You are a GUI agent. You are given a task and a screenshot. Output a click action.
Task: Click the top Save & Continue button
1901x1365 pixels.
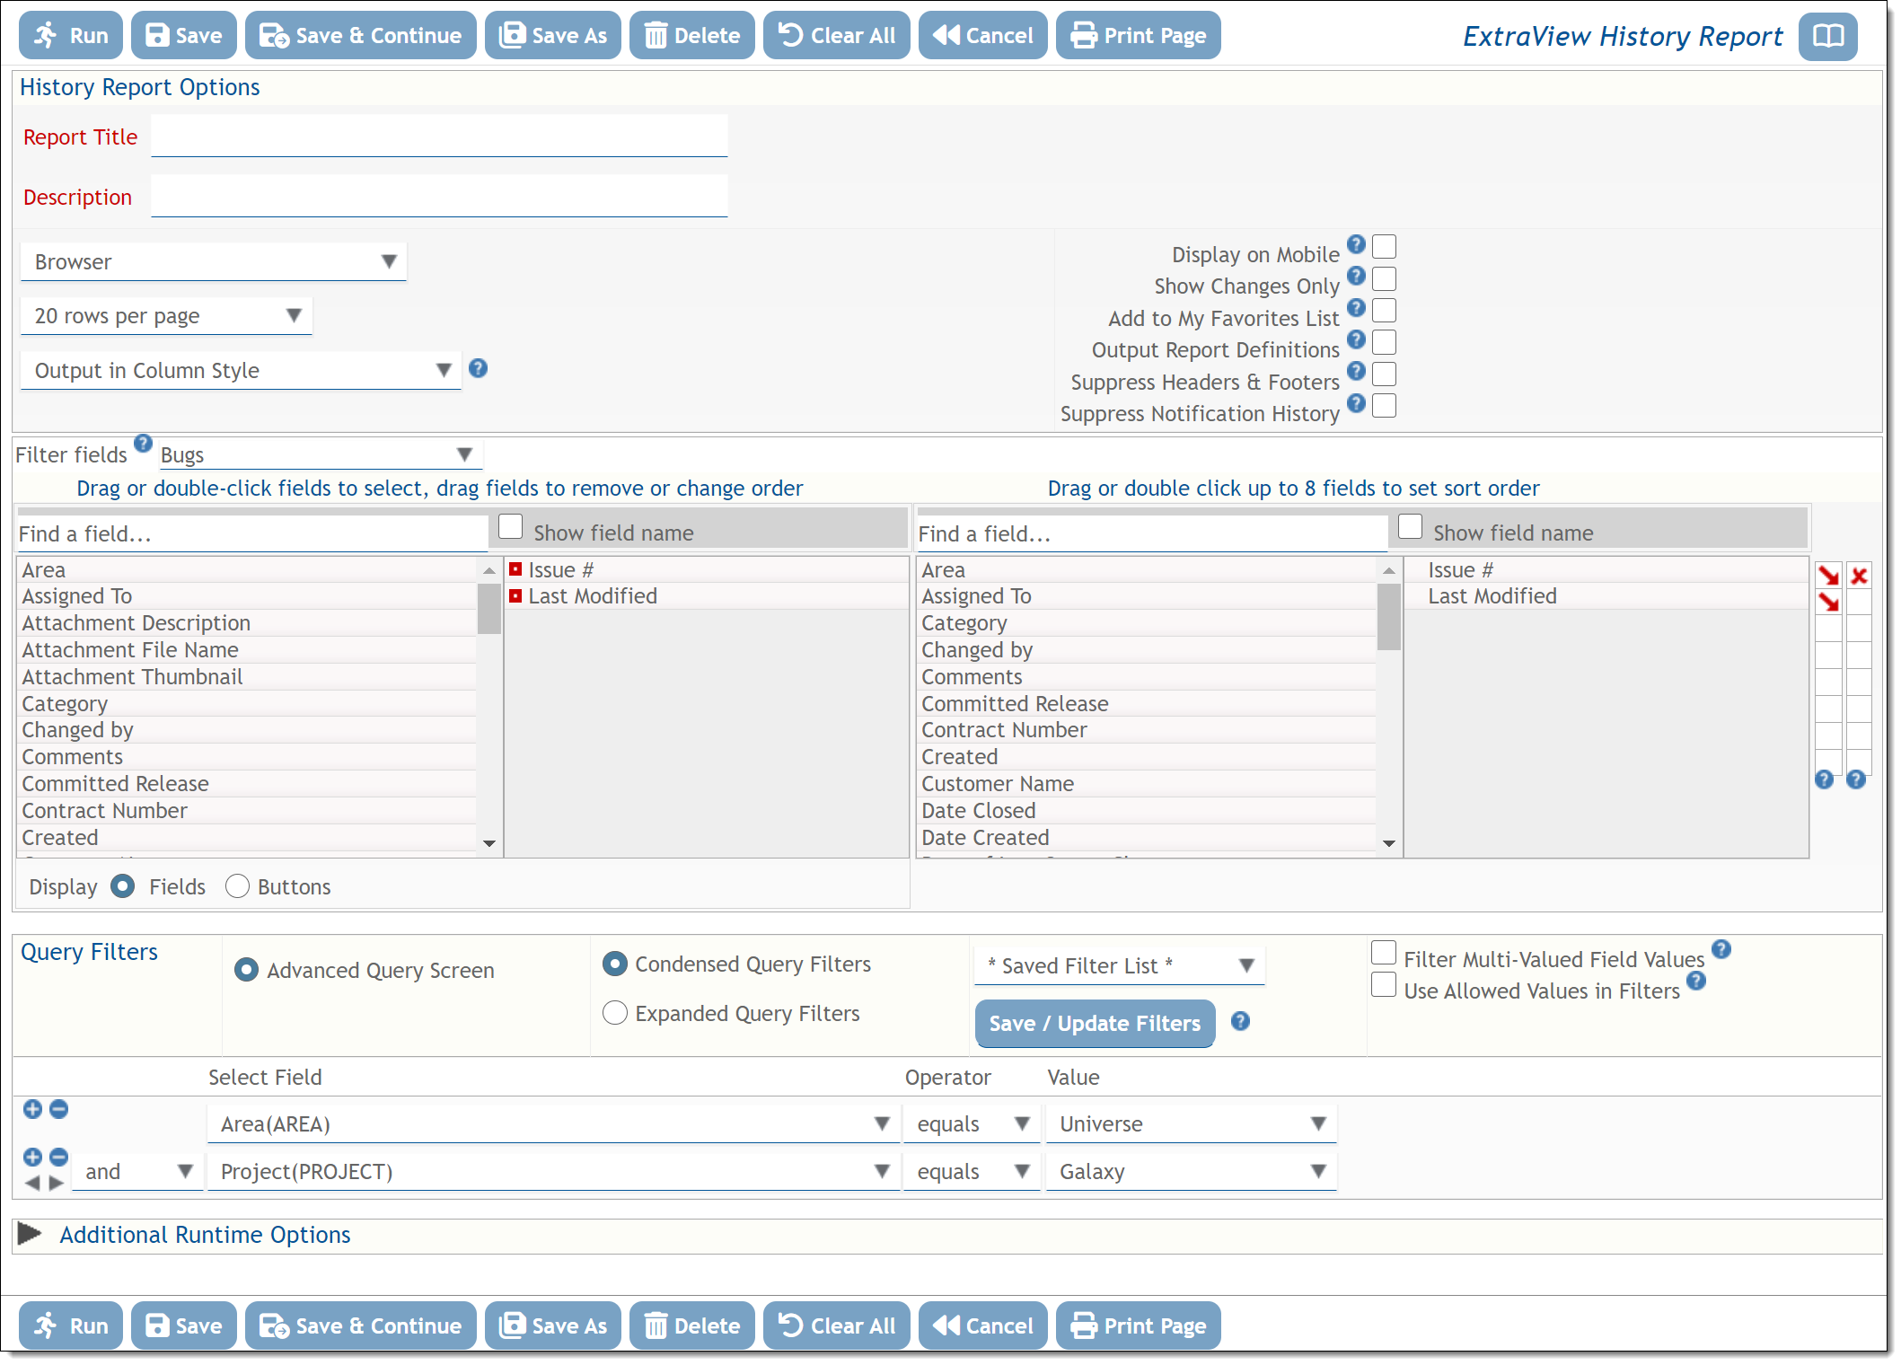tap(361, 36)
